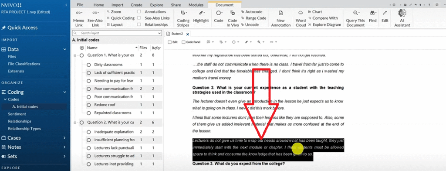
Task: Switch to the Share ribbon tab
Action: pos(176,5)
